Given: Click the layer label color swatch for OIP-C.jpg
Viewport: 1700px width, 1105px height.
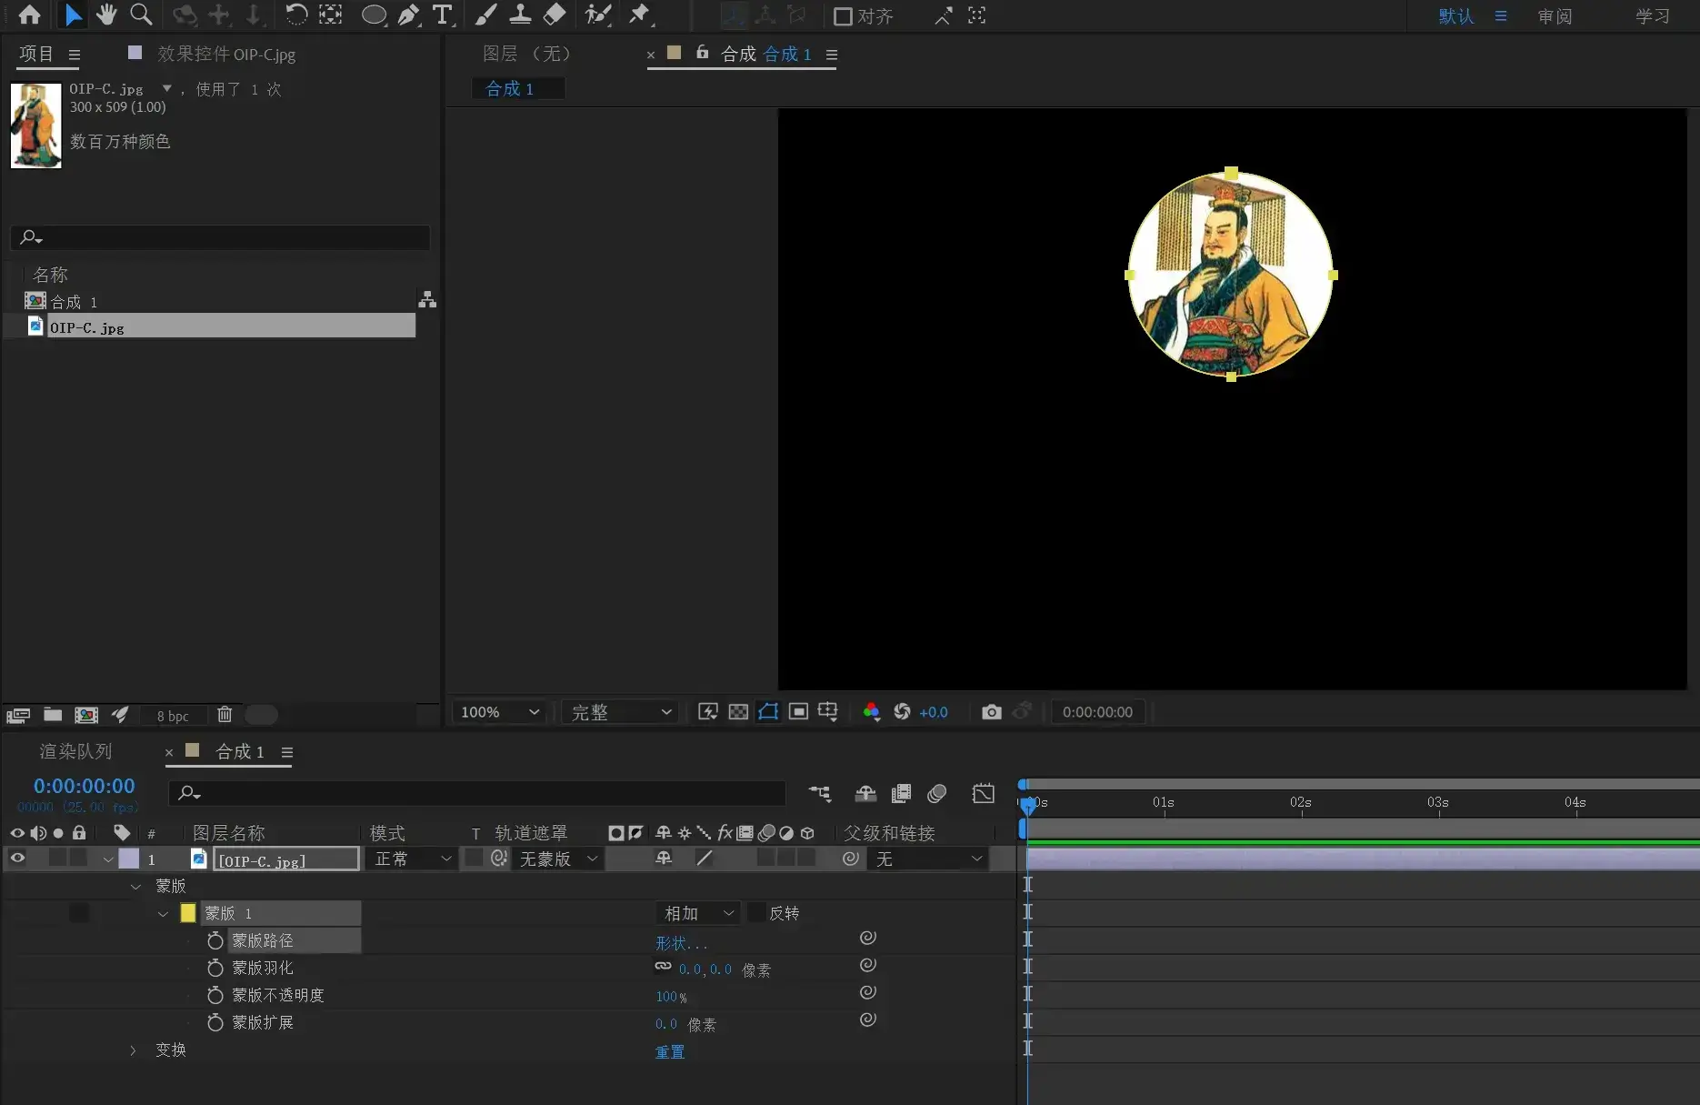Looking at the screenshot, I should click(129, 858).
